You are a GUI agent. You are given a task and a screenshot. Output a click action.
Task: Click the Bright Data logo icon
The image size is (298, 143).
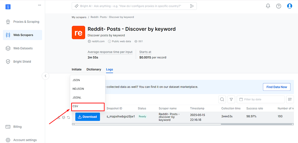(8, 7)
